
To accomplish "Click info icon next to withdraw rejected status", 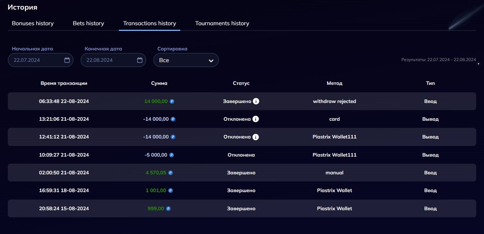I will click(x=256, y=101).
